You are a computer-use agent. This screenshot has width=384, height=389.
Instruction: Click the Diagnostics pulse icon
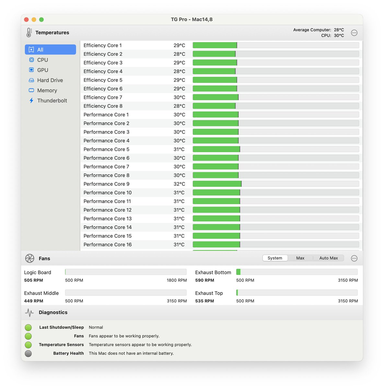tap(29, 312)
